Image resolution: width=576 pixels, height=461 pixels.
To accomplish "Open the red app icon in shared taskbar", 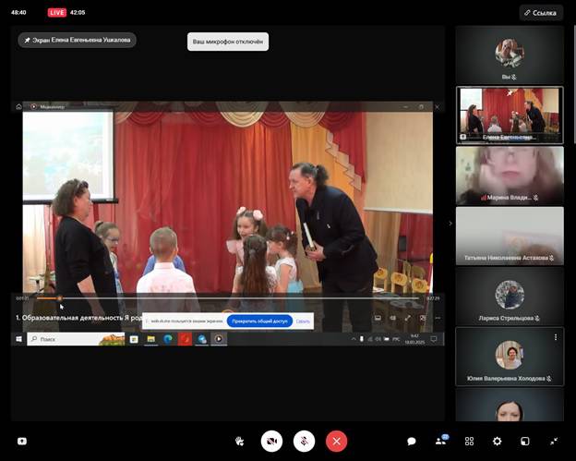I will [185, 339].
